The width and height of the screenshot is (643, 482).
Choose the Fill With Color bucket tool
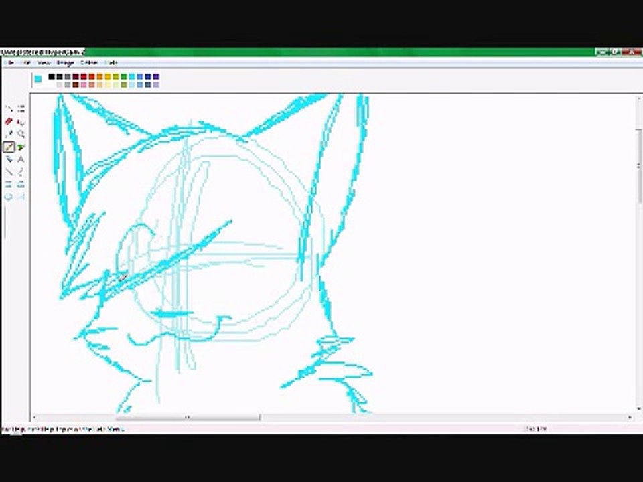click(21, 121)
